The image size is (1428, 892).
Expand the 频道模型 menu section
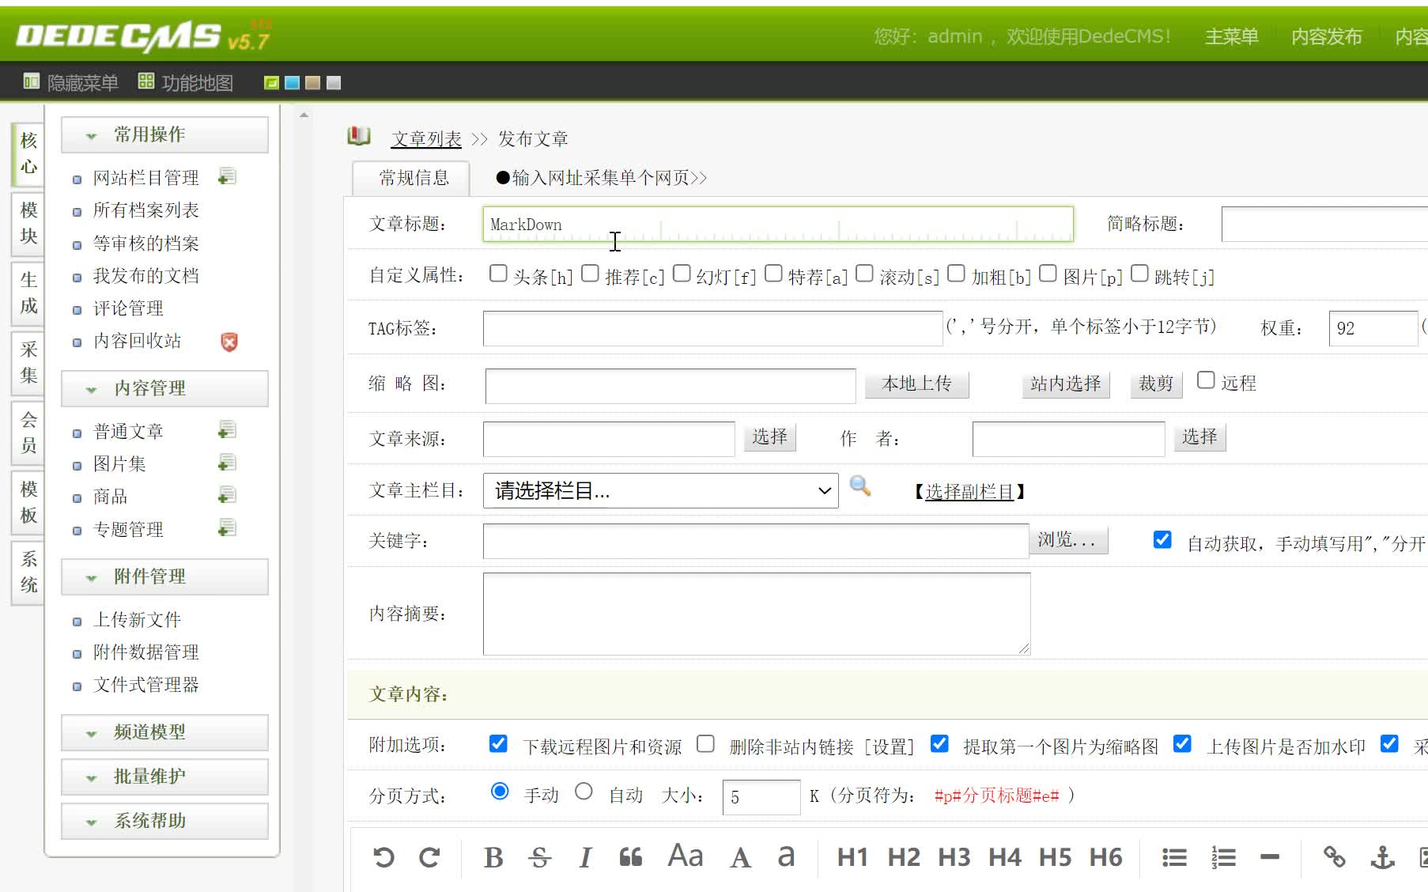pyautogui.click(x=164, y=733)
